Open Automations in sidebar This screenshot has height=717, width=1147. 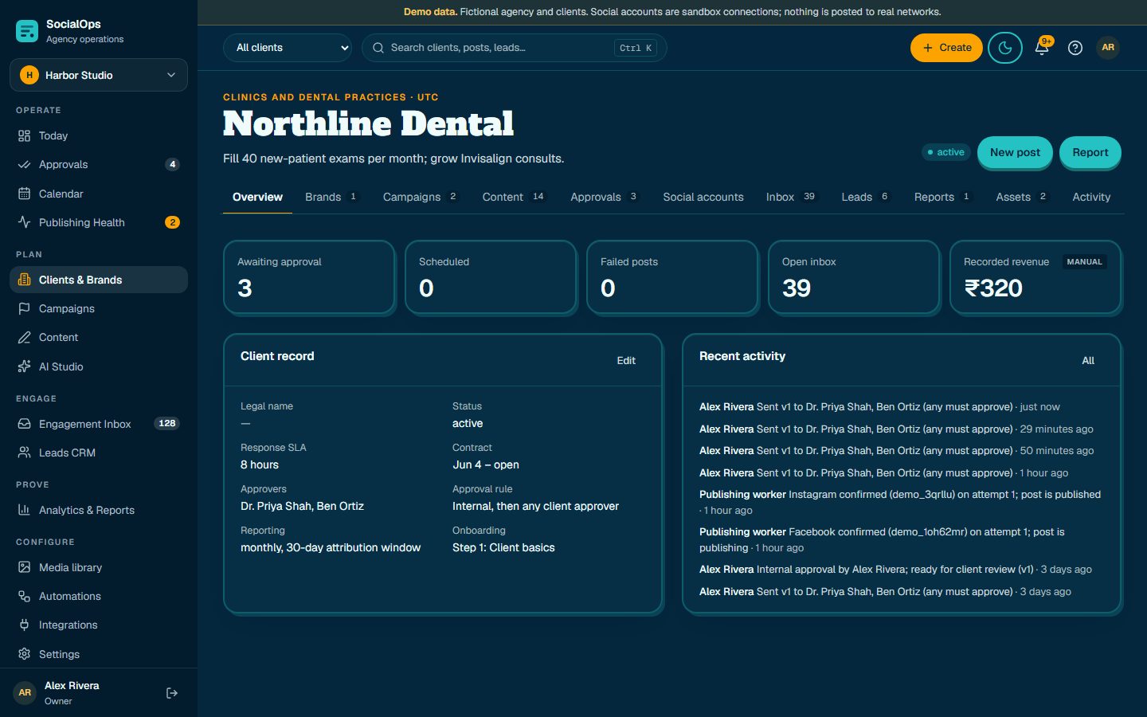point(99,596)
